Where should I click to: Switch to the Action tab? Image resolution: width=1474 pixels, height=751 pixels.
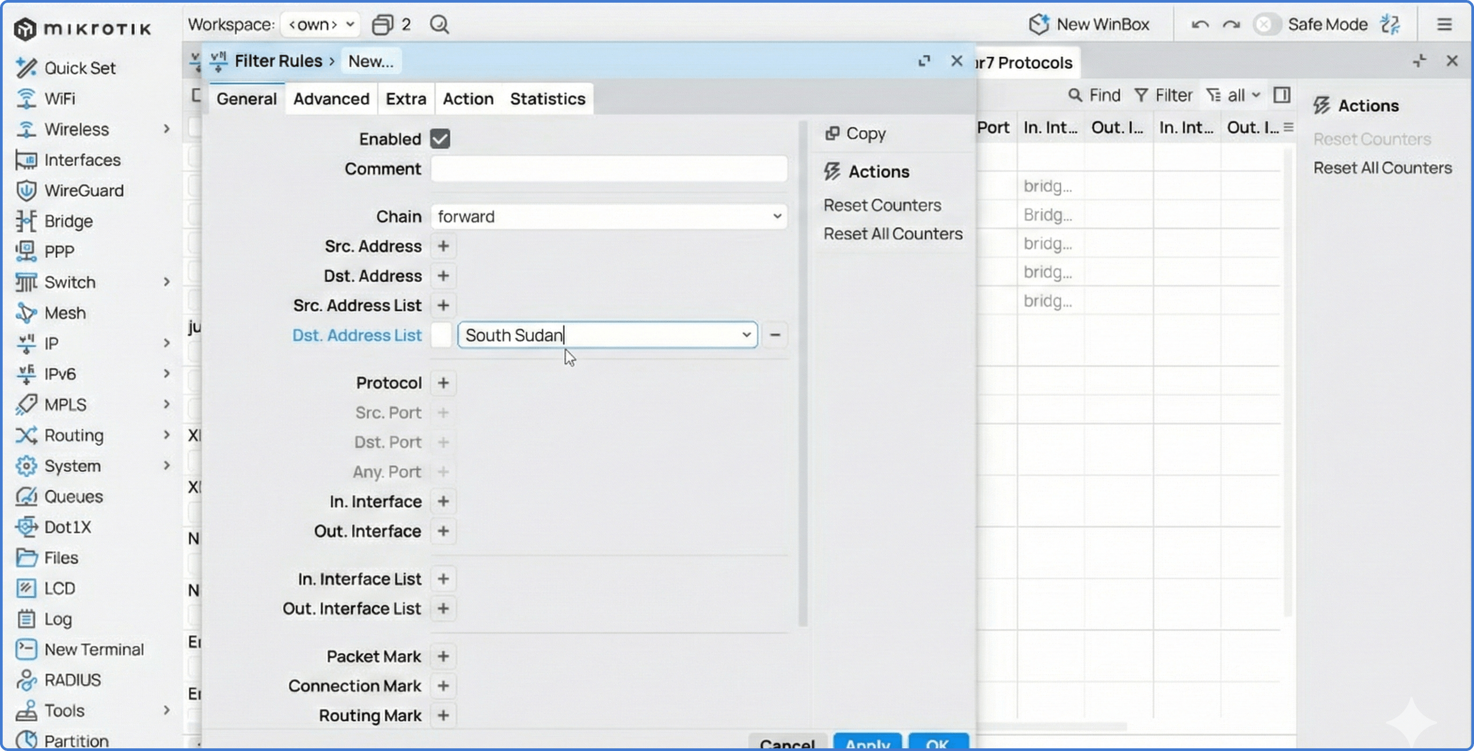pos(467,99)
